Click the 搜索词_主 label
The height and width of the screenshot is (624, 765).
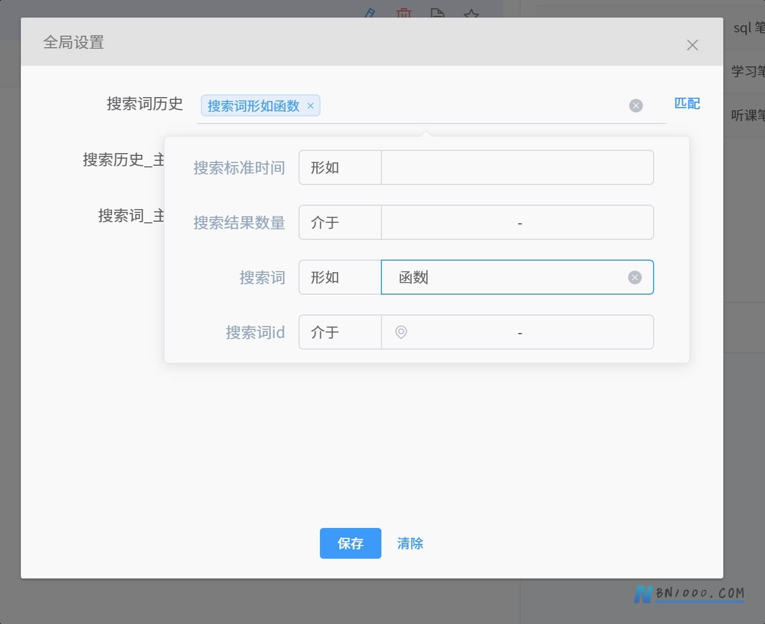(x=131, y=216)
